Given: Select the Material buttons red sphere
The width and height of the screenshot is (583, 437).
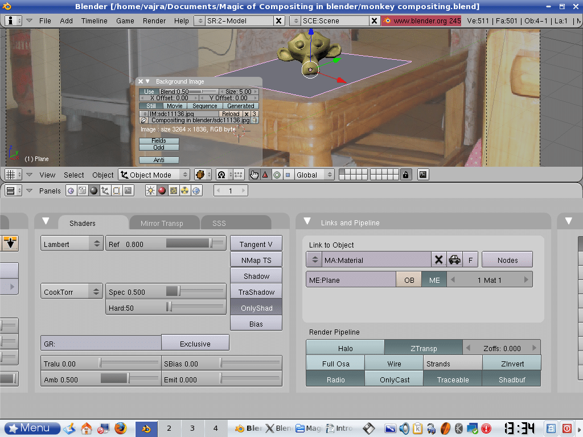Looking at the screenshot, I should [162, 191].
